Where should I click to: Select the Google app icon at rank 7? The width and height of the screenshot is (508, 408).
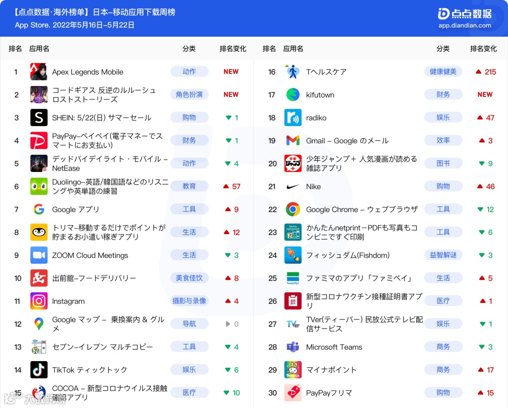[x=39, y=210]
